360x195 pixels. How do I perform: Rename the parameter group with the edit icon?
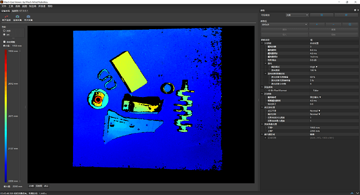[350, 25]
